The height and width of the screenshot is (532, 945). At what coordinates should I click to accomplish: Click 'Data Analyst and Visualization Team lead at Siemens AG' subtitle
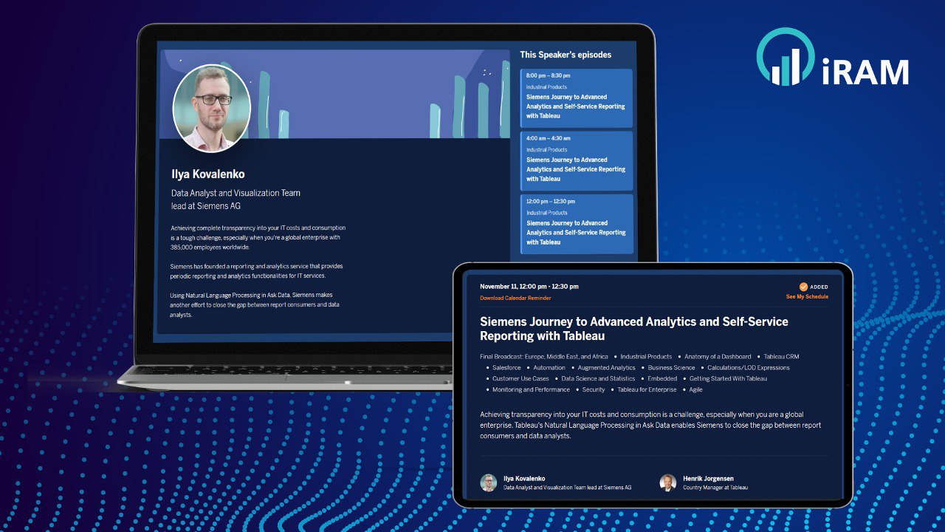pyautogui.click(x=236, y=199)
